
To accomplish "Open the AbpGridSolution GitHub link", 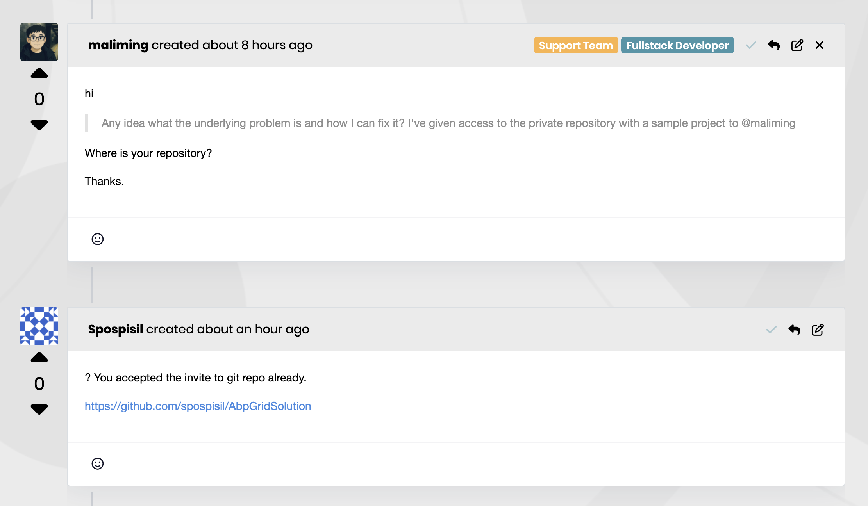I will point(198,406).
